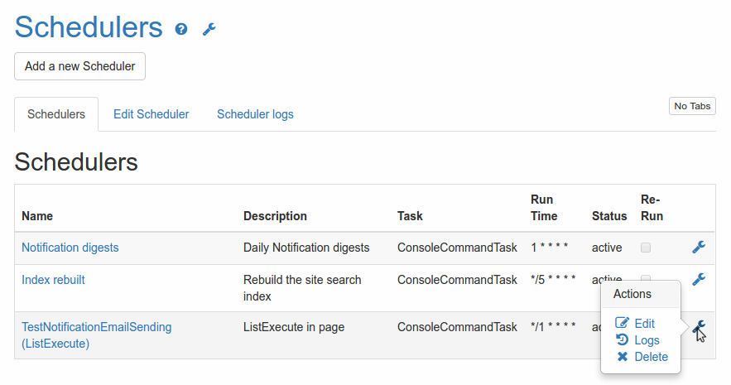Click the Name column header

click(37, 216)
